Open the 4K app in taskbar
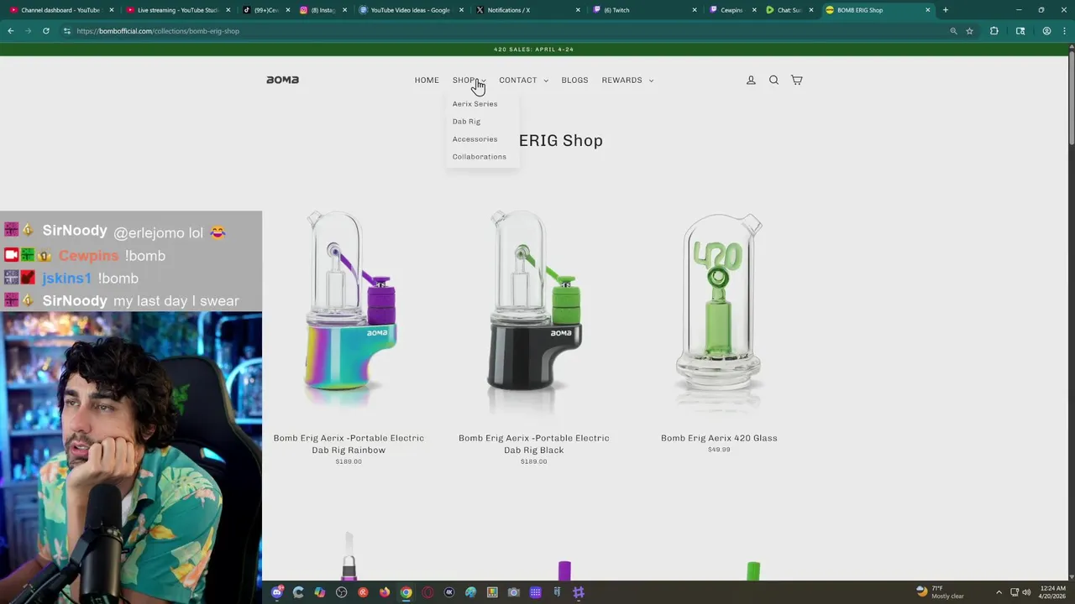Image resolution: width=1075 pixels, height=604 pixels. 449,592
